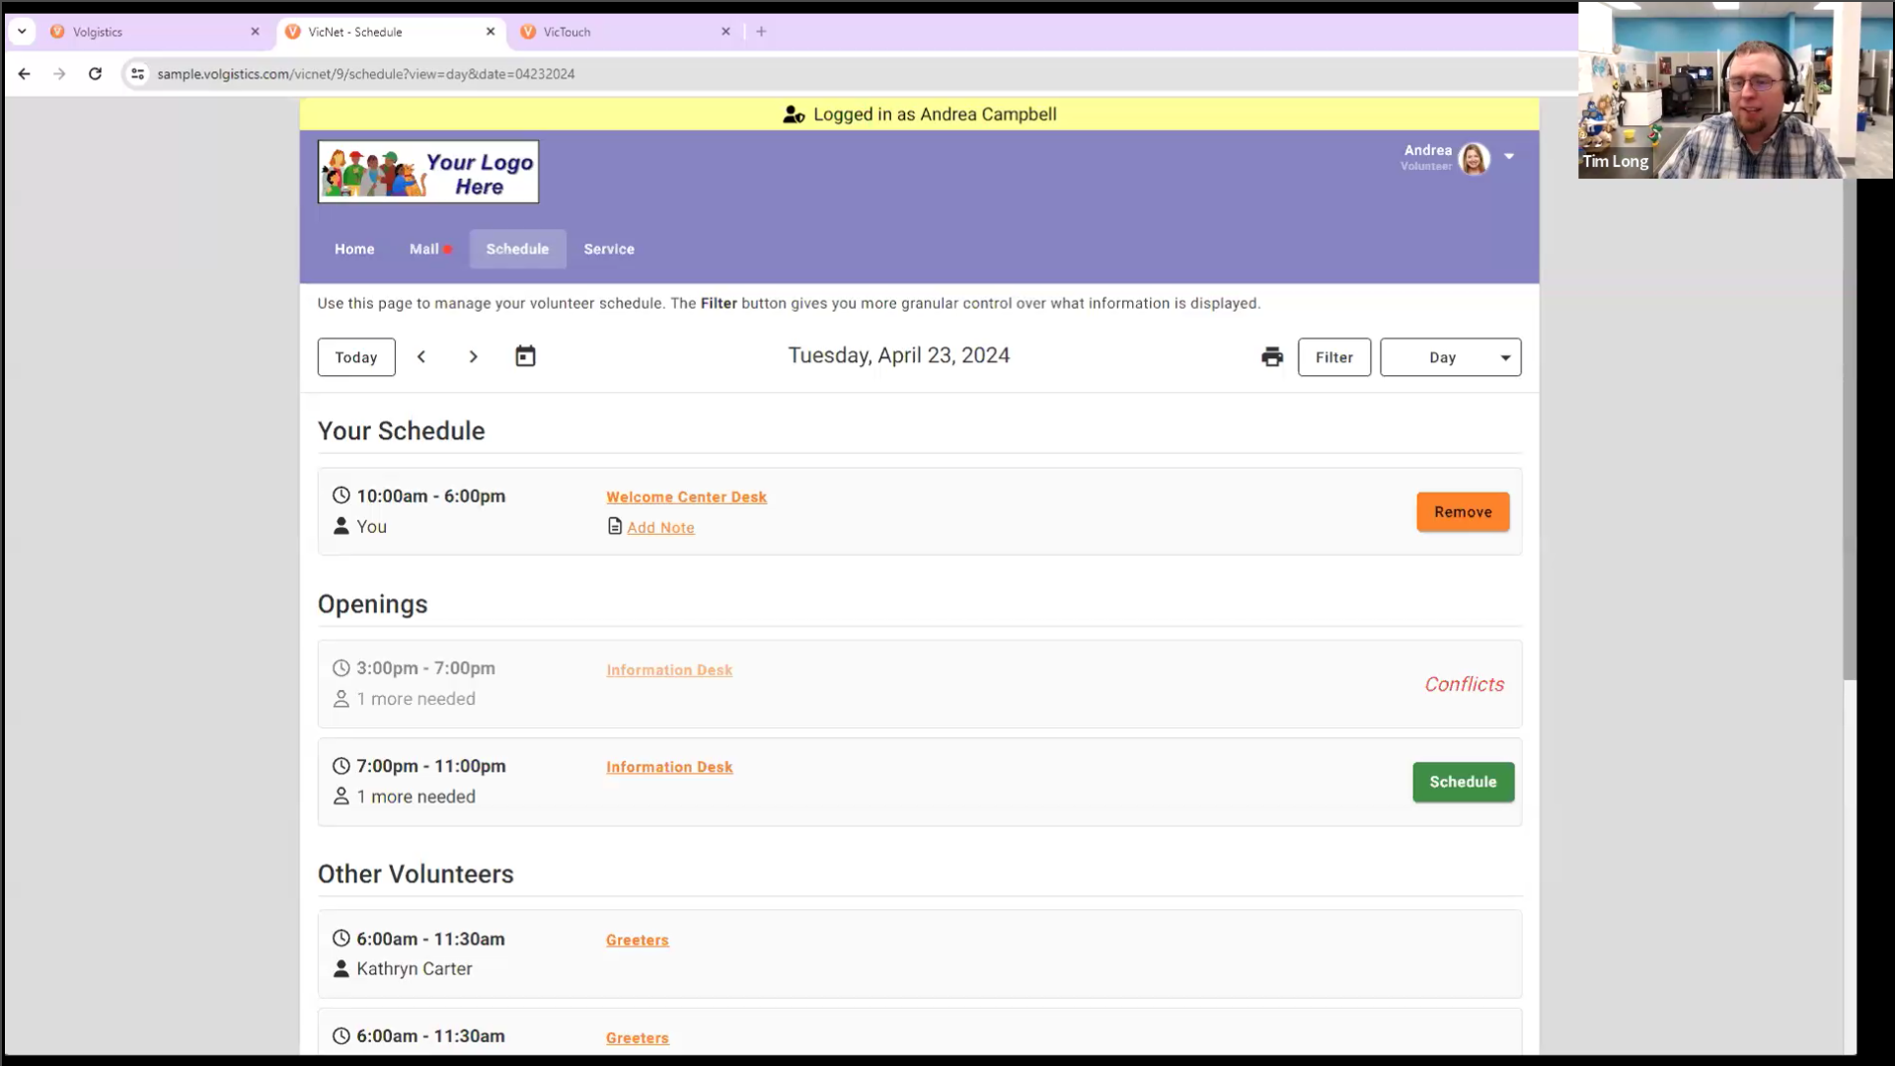Viewport: 1895px width, 1066px height.
Task: Open the Mail menu item
Action: pyautogui.click(x=424, y=249)
